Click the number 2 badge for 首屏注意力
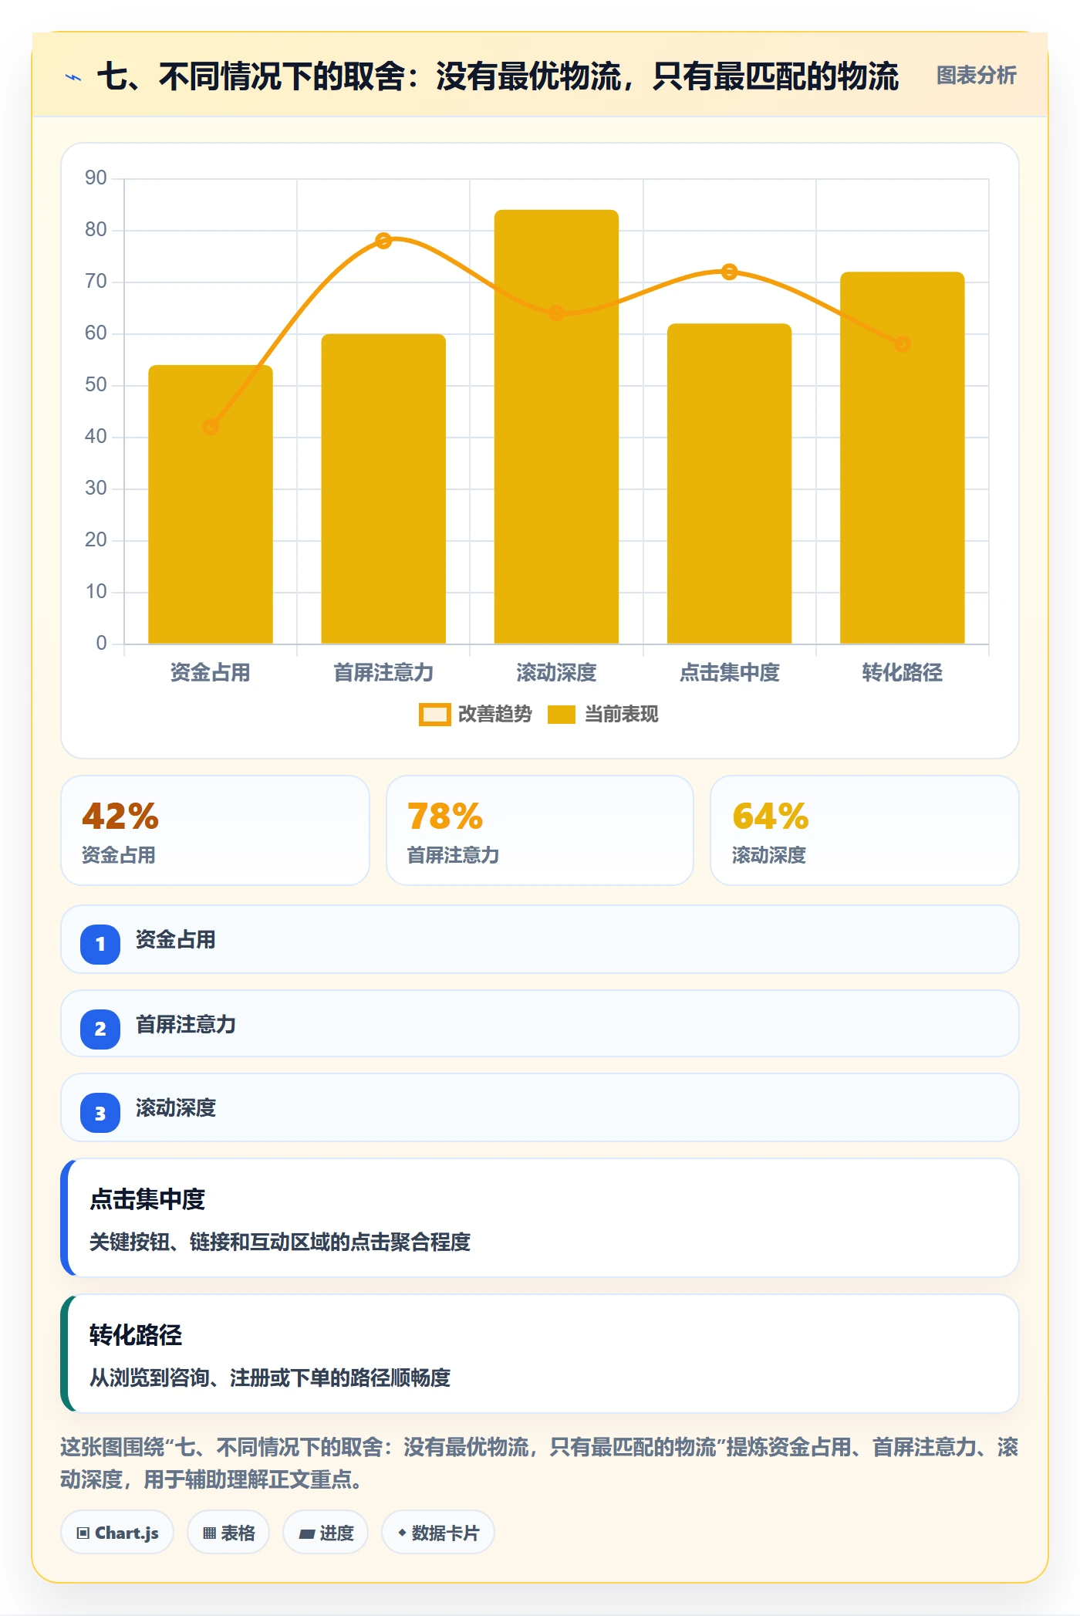 tap(100, 1029)
